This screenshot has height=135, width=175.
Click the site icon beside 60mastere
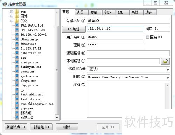click(17, 44)
